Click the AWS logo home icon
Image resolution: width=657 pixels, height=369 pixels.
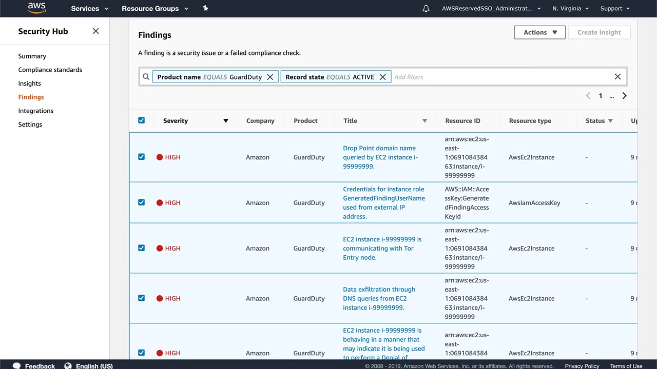36,8
